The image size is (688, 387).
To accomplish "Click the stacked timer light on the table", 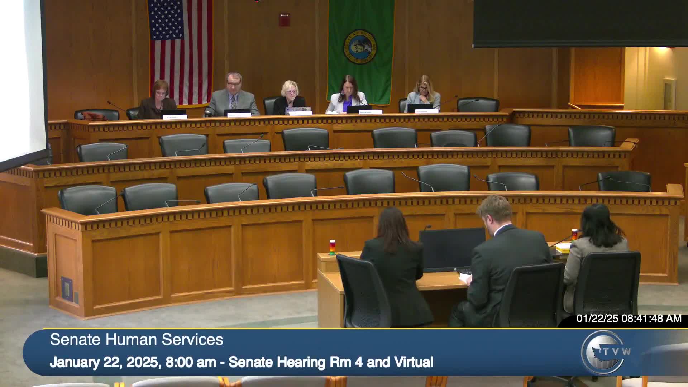I will [x=332, y=248].
